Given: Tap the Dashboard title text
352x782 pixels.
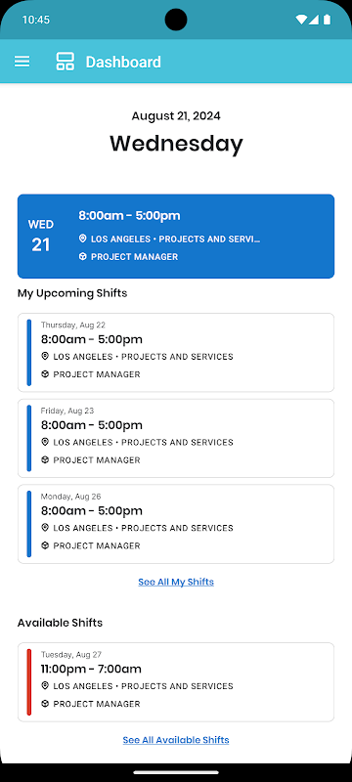Looking at the screenshot, I should point(123,62).
